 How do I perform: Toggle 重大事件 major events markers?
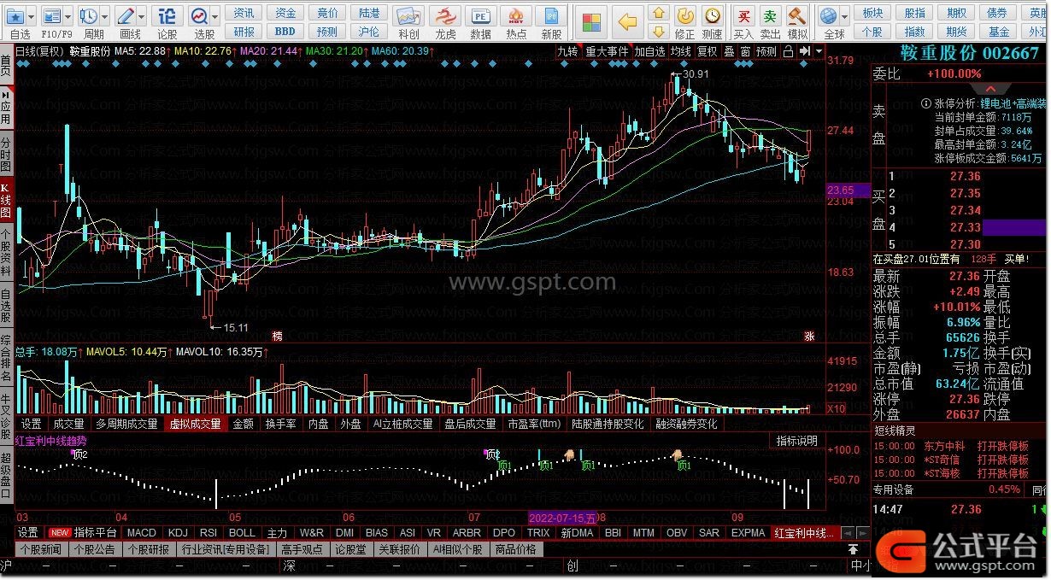(607, 51)
